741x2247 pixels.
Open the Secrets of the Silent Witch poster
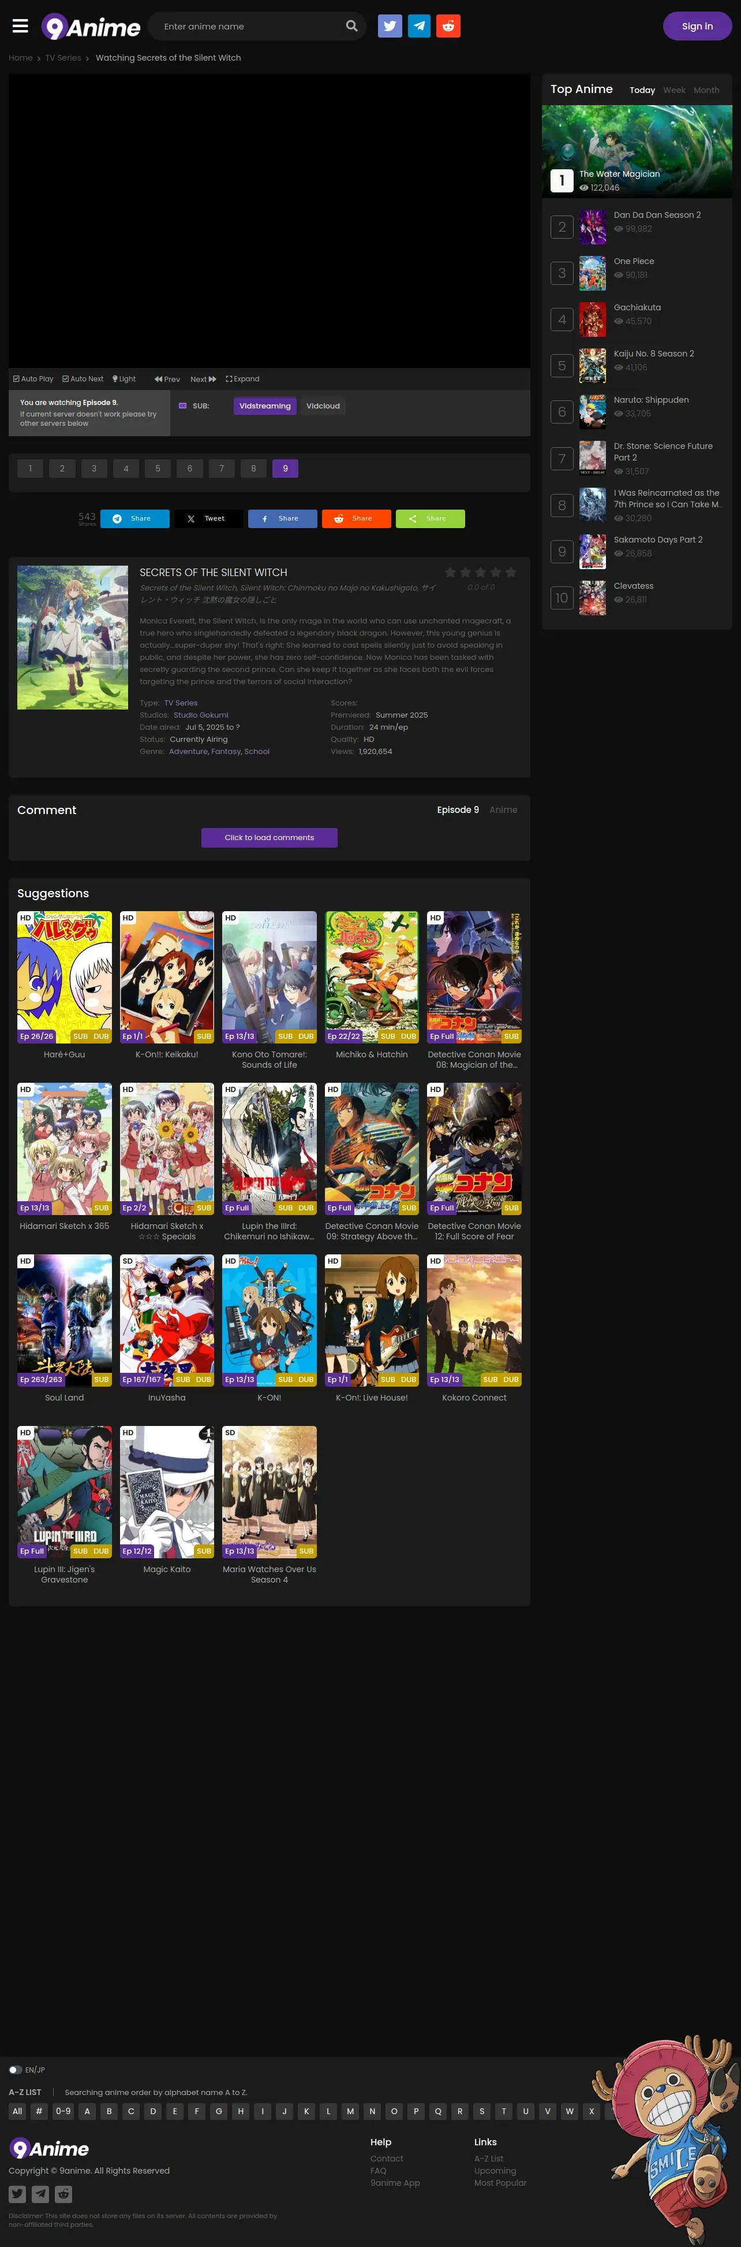point(72,637)
